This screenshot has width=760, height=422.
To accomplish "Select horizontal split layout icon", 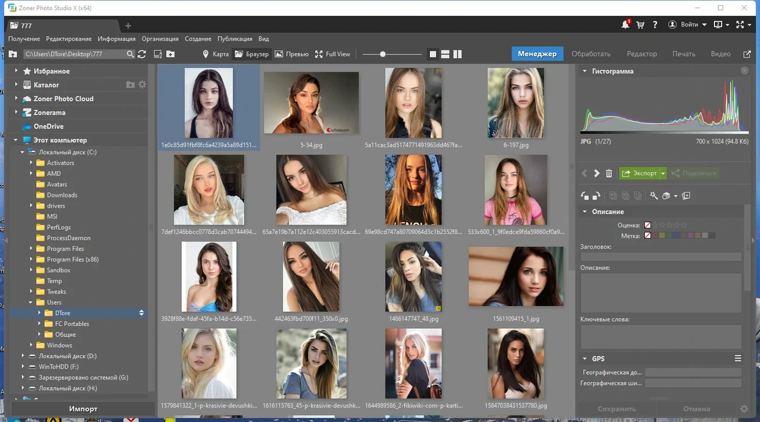I will [445, 54].
